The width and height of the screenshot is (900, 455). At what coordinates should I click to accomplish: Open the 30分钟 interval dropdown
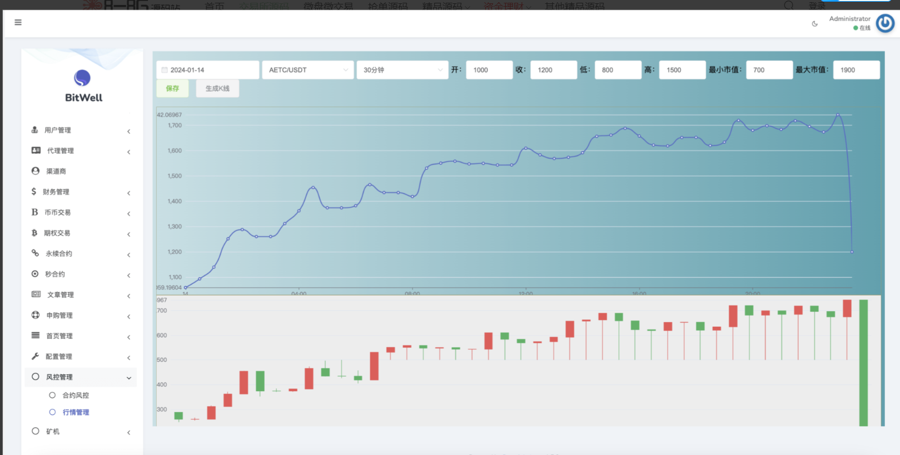click(x=402, y=70)
